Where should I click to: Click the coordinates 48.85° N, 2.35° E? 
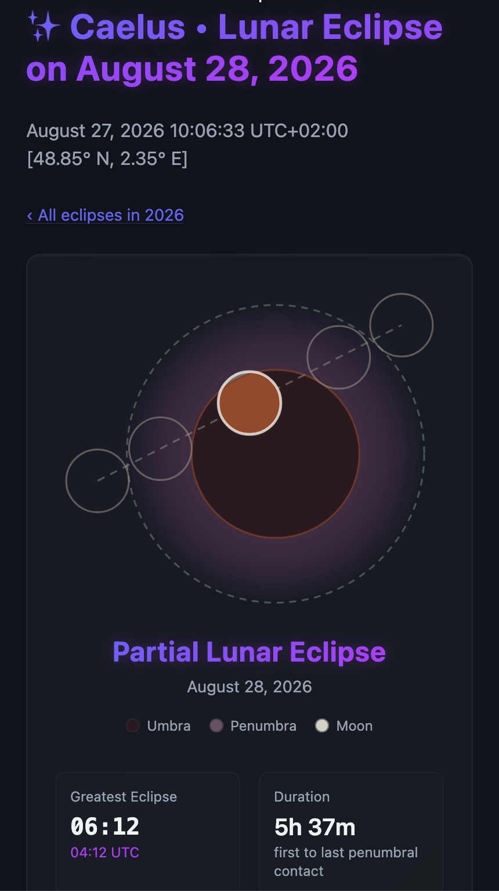coord(107,159)
